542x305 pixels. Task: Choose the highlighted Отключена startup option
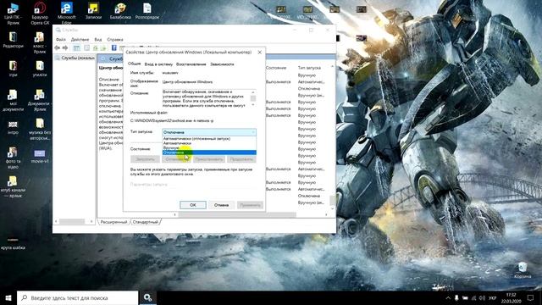tap(209, 152)
